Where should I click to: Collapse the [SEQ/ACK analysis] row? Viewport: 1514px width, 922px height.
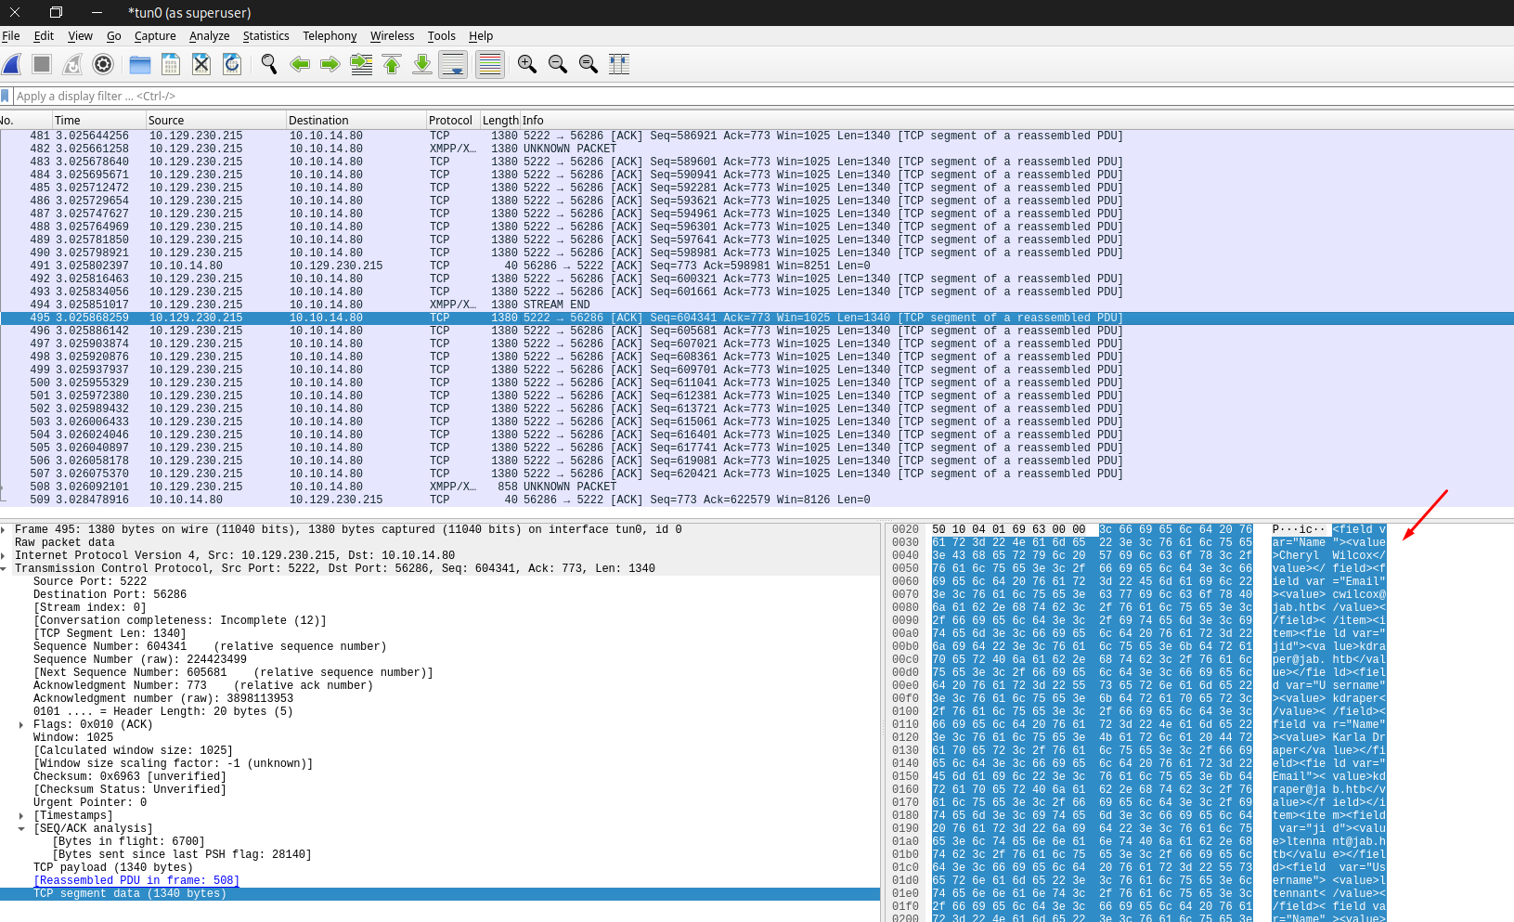(x=21, y=829)
